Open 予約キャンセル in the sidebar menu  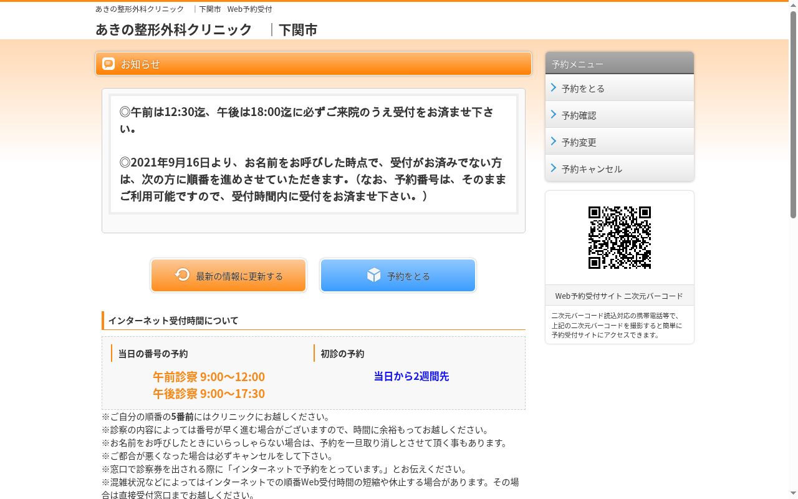tap(620, 168)
